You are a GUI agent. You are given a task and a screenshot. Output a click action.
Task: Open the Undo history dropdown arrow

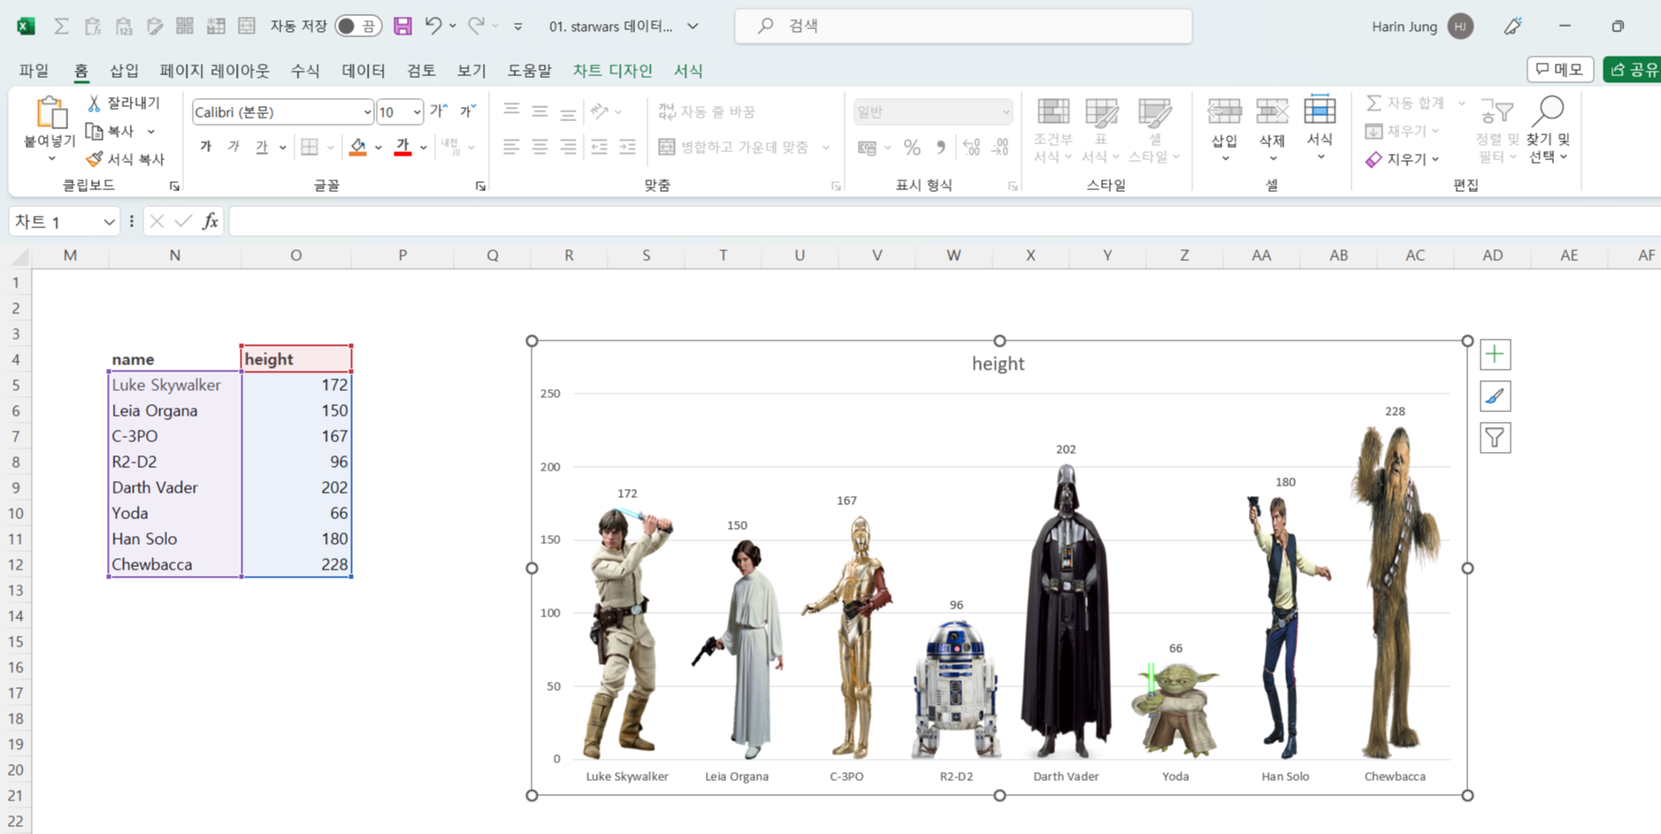pyautogui.click(x=453, y=26)
